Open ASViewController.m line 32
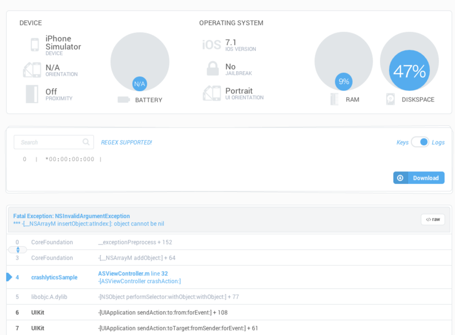Screen dimensions: 455x335 tap(123, 273)
